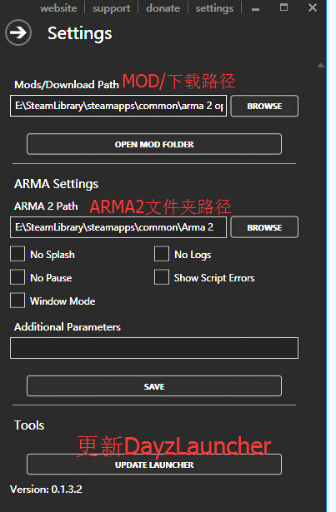The width and height of the screenshot is (336, 512).
Task: Go back using the arrow circle icon
Action: pos(18,32)
